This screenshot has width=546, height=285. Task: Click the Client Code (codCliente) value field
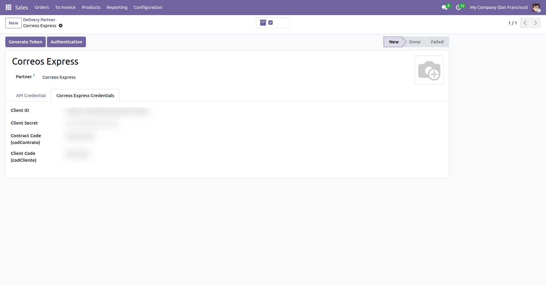tap(78, 154)
